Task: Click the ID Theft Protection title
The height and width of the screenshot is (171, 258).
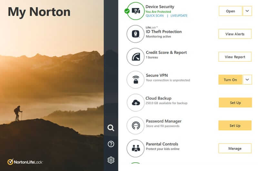Action: pos(164,32)
